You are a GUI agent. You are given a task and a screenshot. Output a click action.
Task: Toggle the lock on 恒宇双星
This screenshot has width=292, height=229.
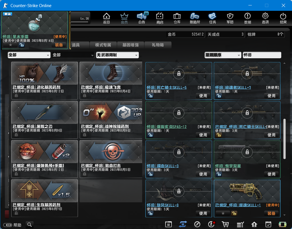point(219,174)
